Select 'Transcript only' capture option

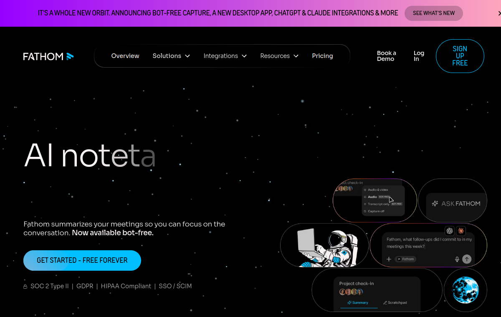383,204
